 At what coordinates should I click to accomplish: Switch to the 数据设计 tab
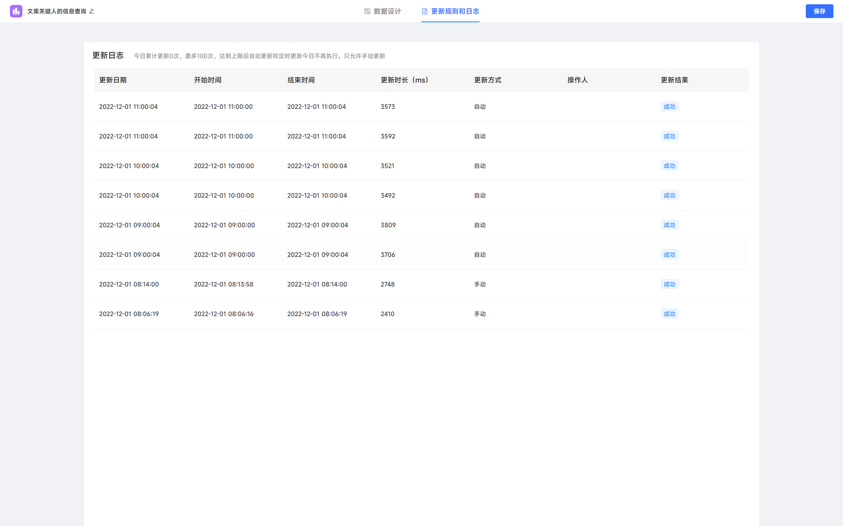[383, 12]
